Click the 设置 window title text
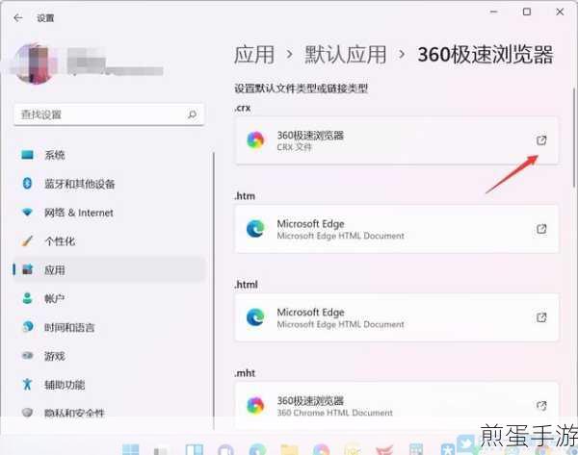This screenshot has width=578, height=455. pos(45,18)
